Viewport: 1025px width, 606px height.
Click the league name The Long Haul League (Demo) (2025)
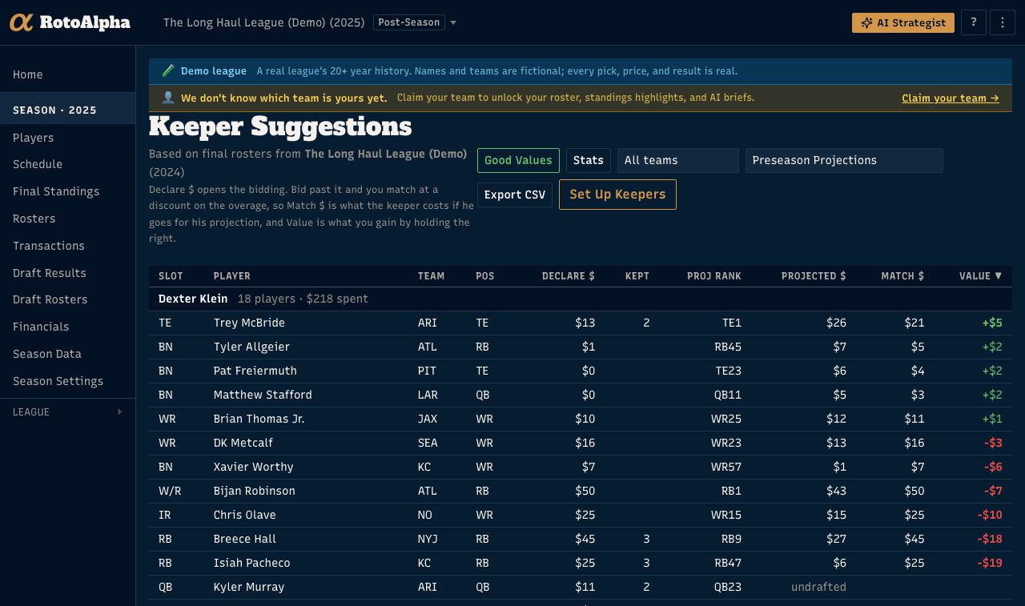[264, 22]
